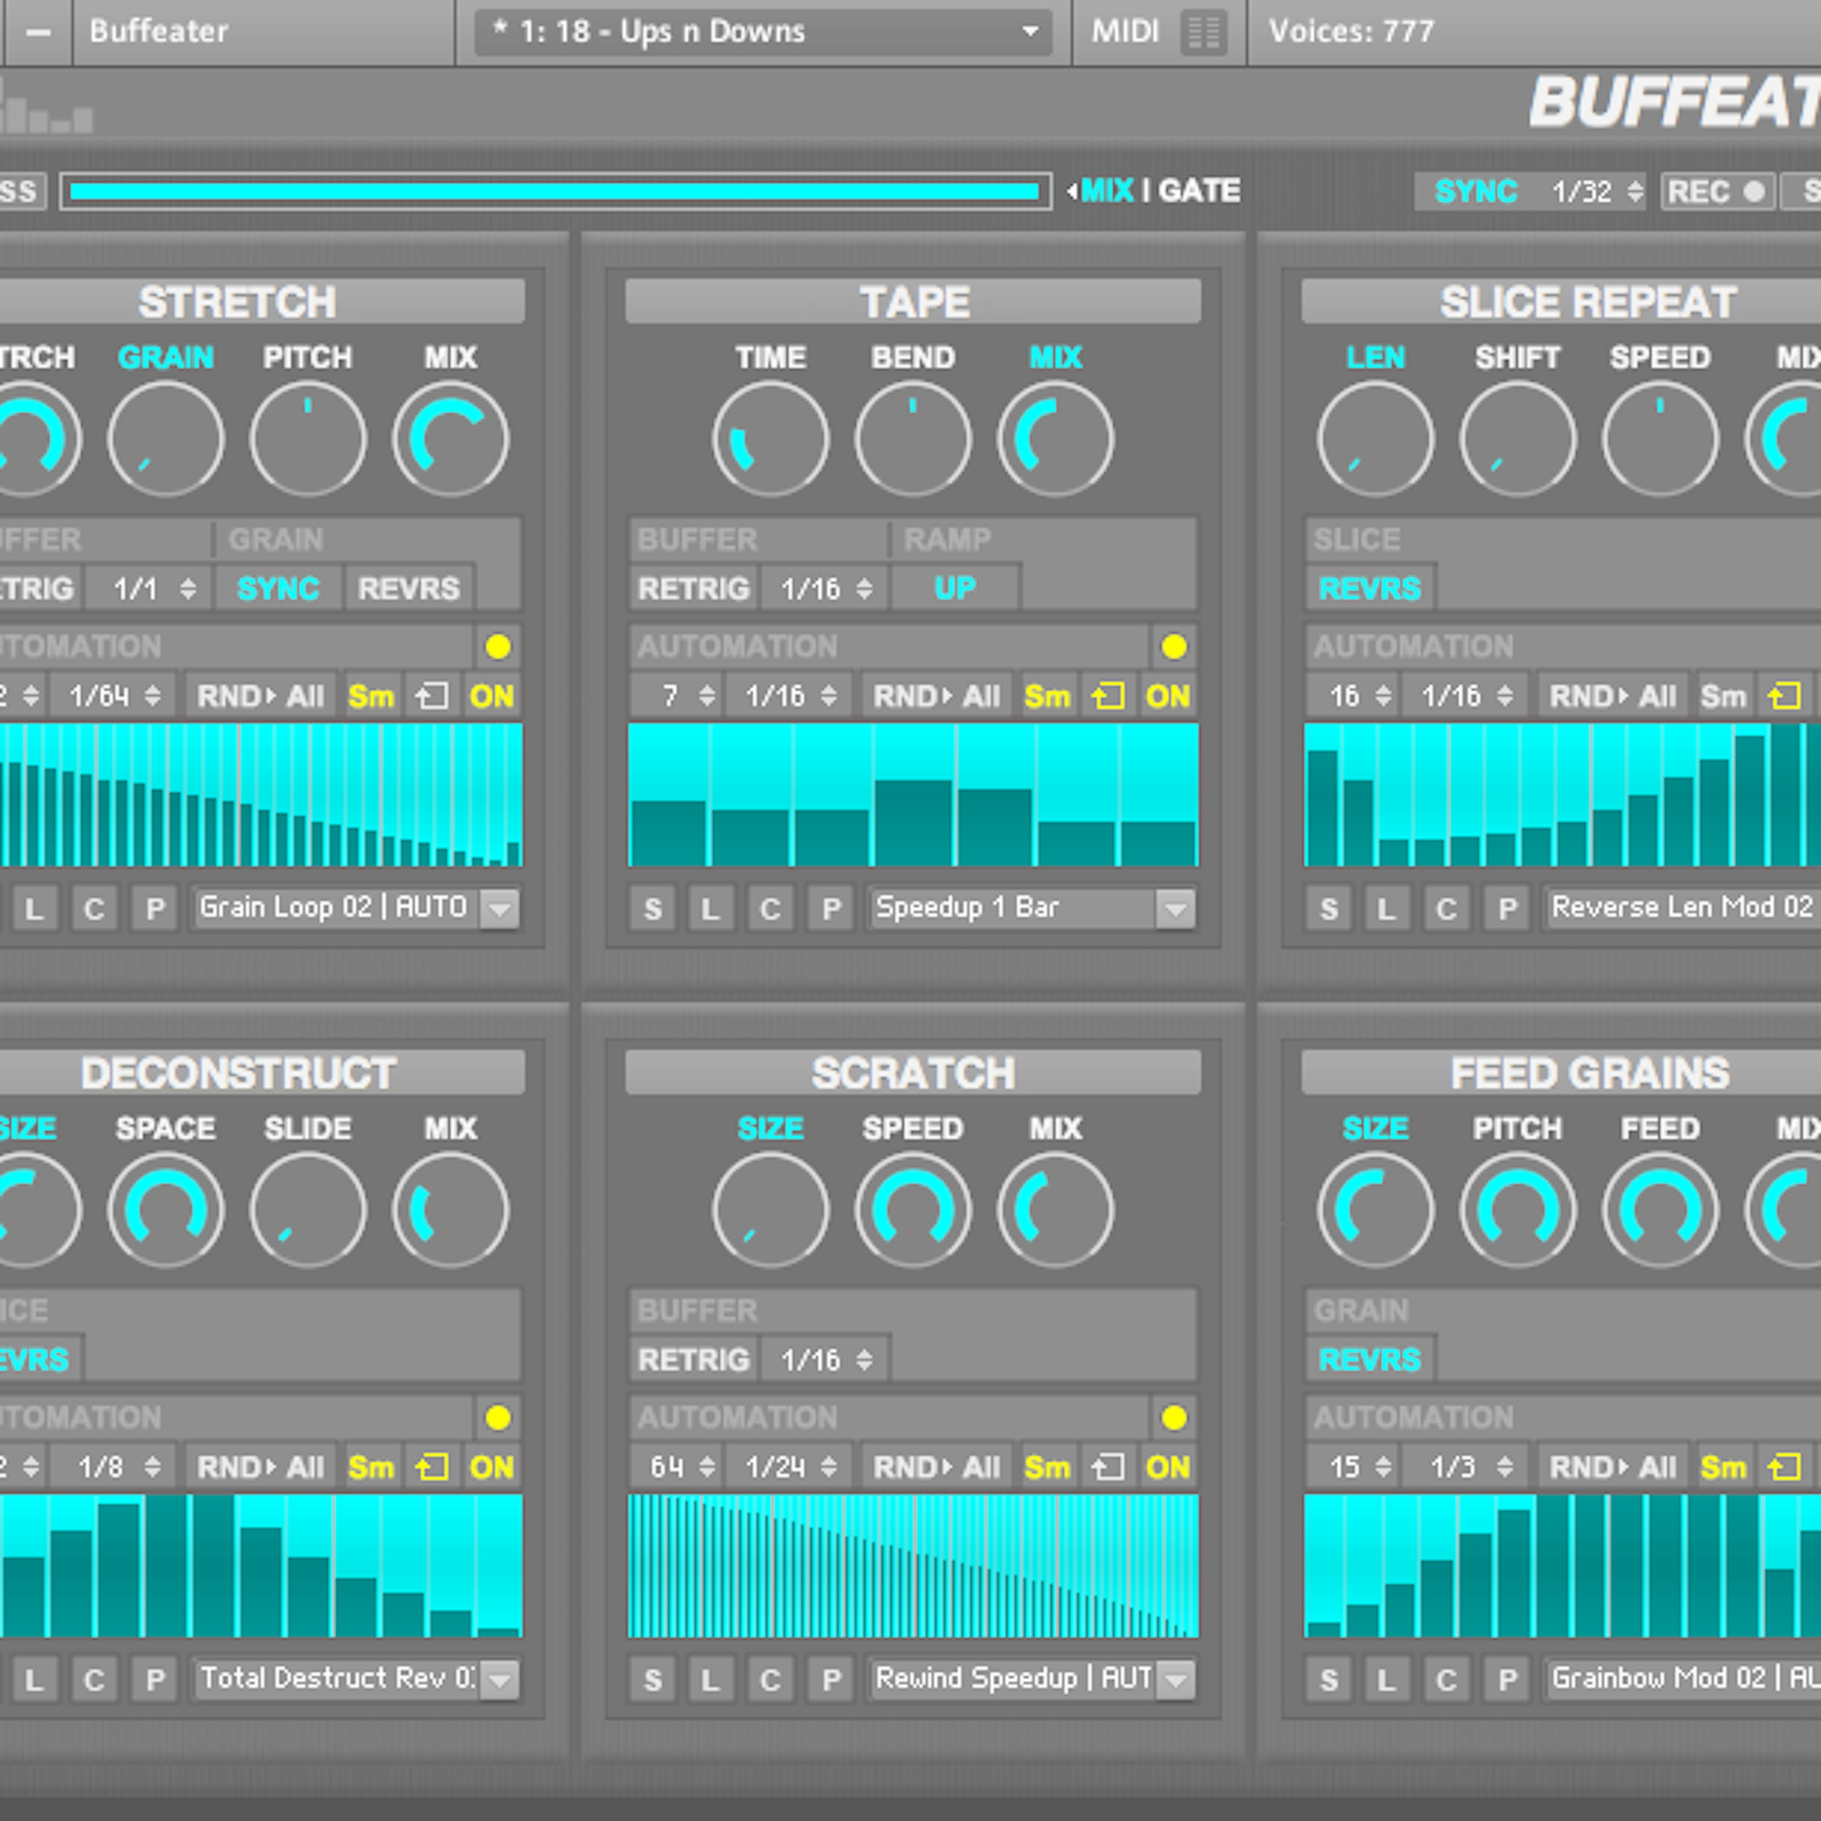The image size is (1821, 1821).
Task: Click the C button in the Scratch module
Action: (770, 1680)
